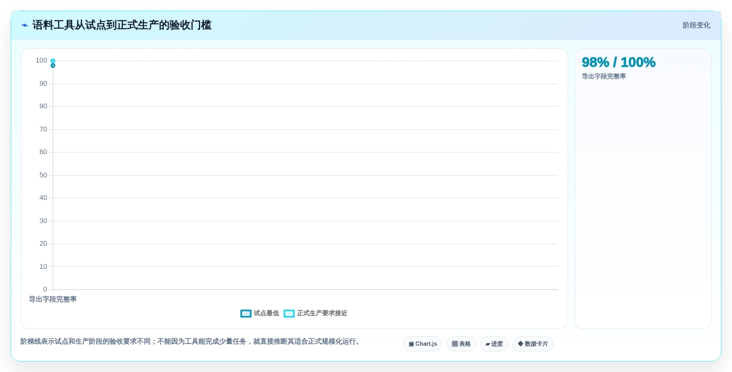Click the y-axis label 100
The width and height of the screenshot is (732, 372).
click(x=41, y=61)
